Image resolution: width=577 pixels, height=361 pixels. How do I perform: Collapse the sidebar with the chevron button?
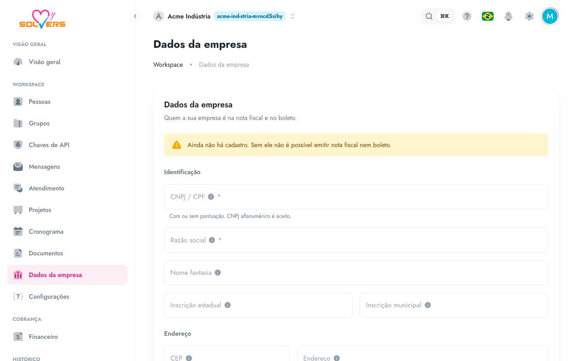[x=135, y=16]
